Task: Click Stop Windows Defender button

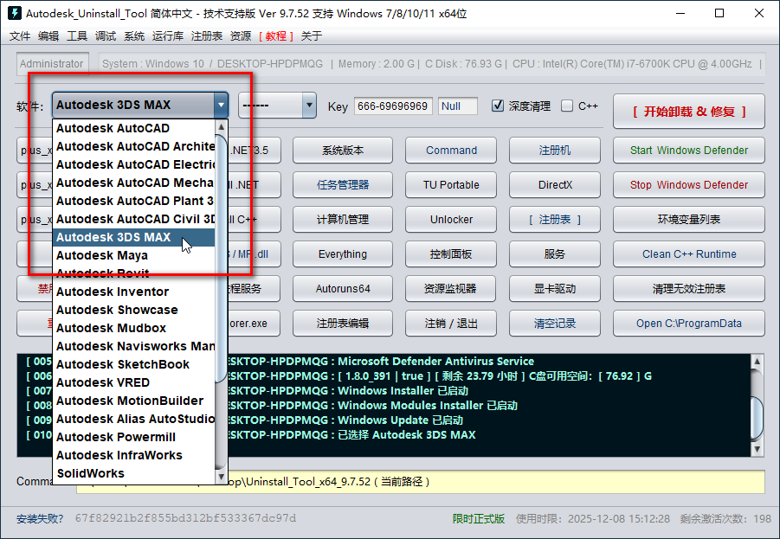Action: tap(688, 185)
